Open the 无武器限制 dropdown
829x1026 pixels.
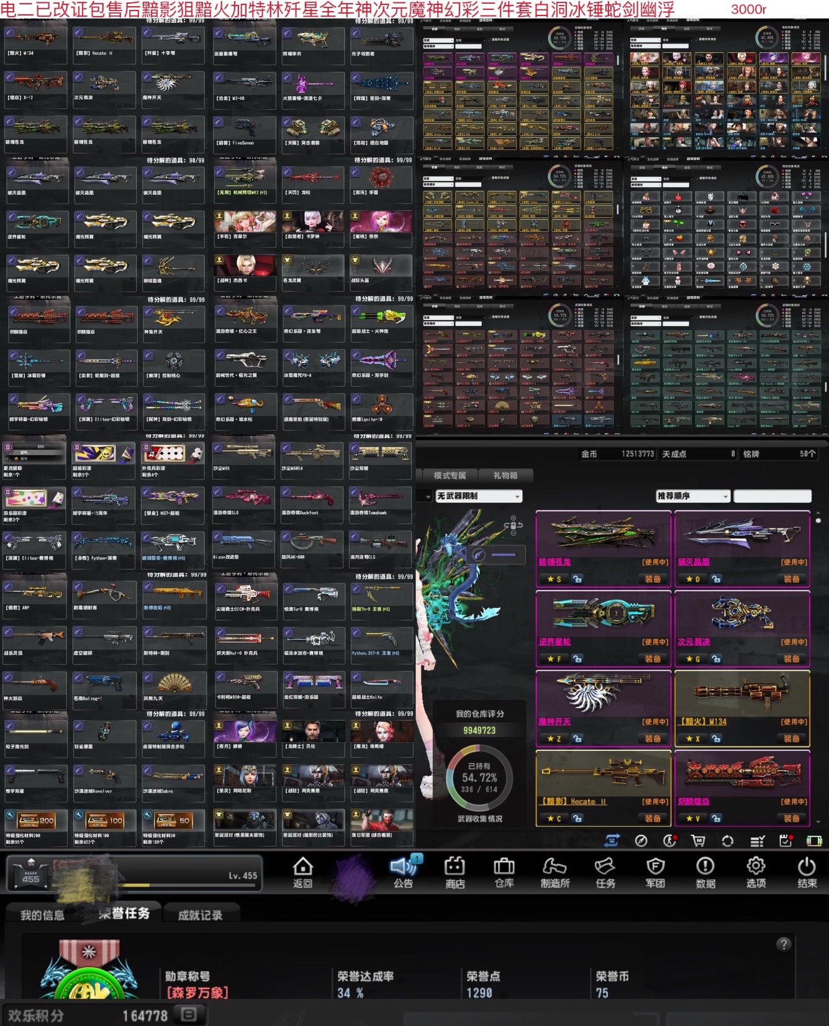pos(478,496)
